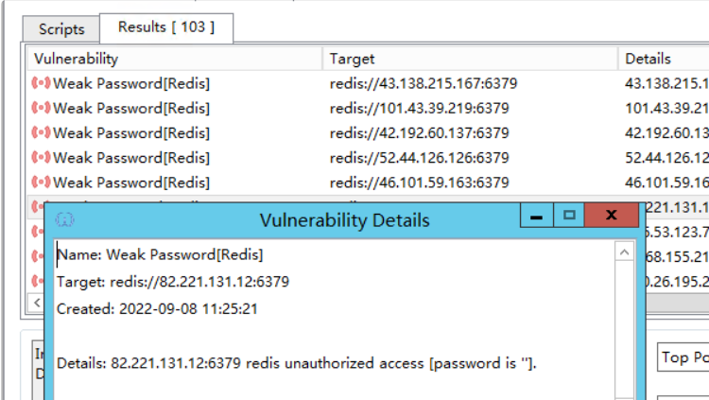709x400 pixels.
Task: Select target redis://101.43.39.219:6379 cell
Action: pos(419,108)
